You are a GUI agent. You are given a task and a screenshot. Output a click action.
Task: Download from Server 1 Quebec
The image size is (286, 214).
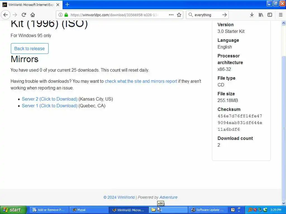click(x=50, y=106)
